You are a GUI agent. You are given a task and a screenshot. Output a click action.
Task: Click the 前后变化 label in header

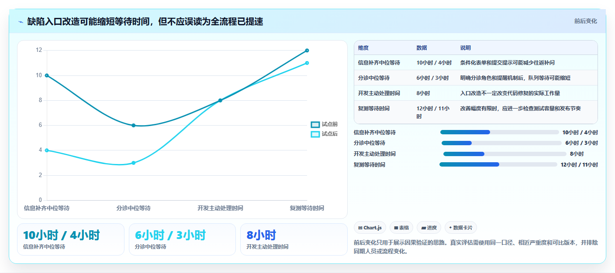(x=585, y=21)
